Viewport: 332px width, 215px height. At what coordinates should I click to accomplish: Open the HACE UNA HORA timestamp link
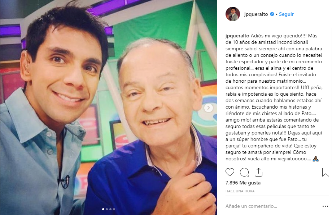pos(240,191)
